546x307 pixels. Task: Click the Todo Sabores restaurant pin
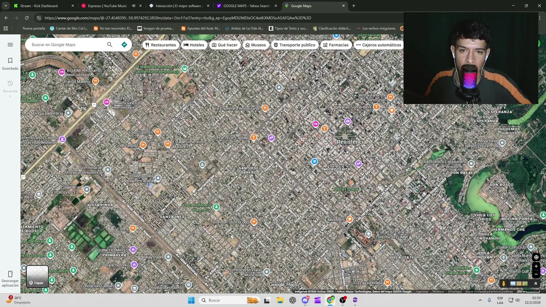158,132
